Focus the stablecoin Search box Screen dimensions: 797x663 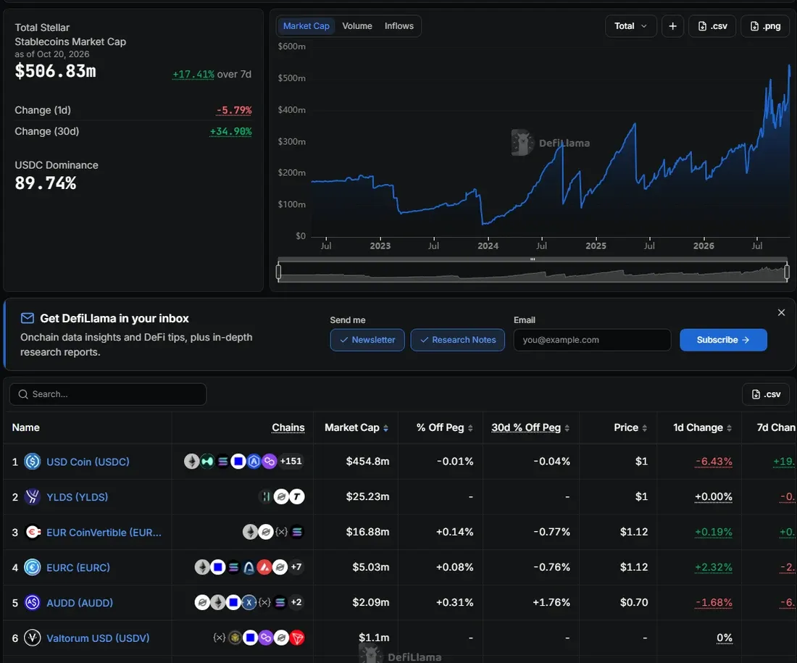point(108,394)
